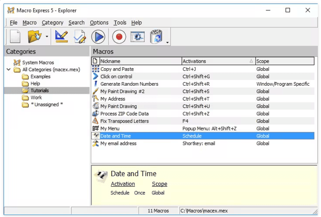Start capture with the red record icon
Viewport: 321px width, 217px height.
tap(119, 37)
